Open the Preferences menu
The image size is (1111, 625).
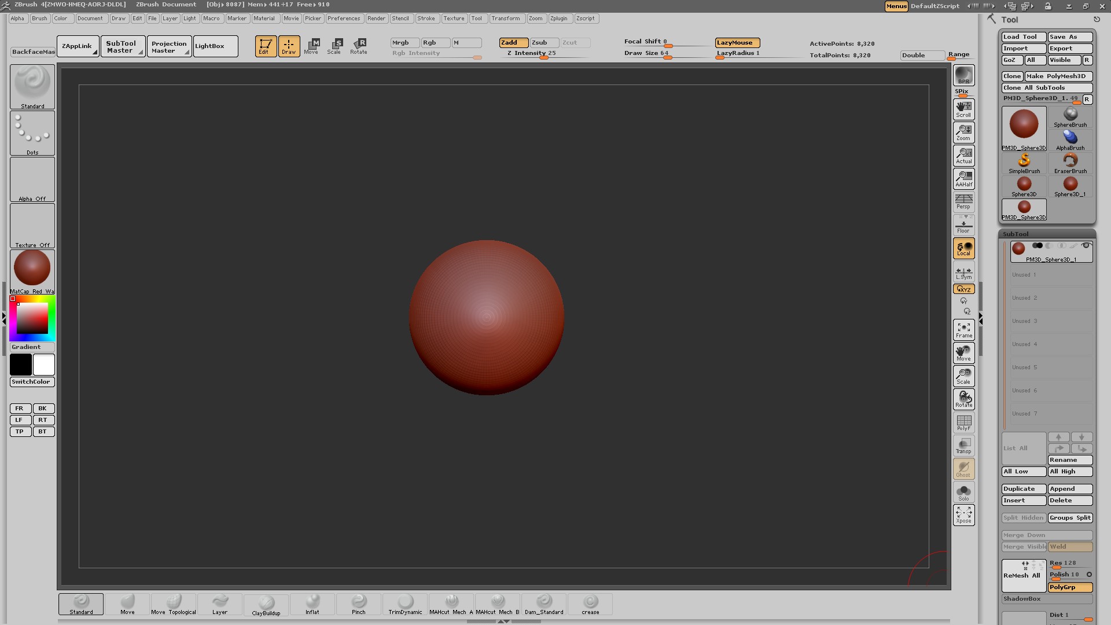[343, 19]
